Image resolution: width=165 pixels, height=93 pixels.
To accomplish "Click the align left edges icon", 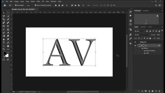I will tap(56, 5).
